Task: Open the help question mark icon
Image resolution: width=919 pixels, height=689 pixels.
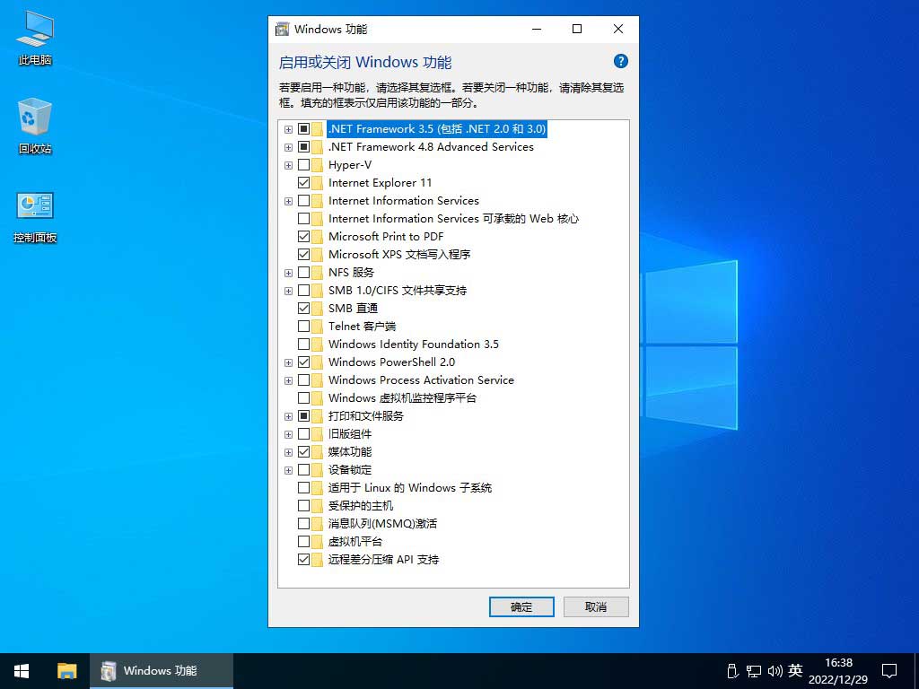Action: click(621, 61)
